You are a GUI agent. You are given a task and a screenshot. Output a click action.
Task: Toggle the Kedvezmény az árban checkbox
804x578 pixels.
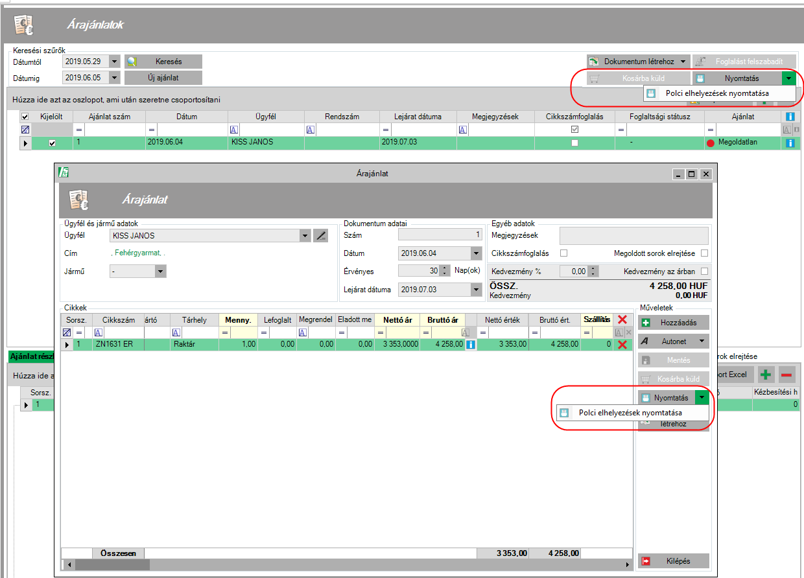click(704, 272)
